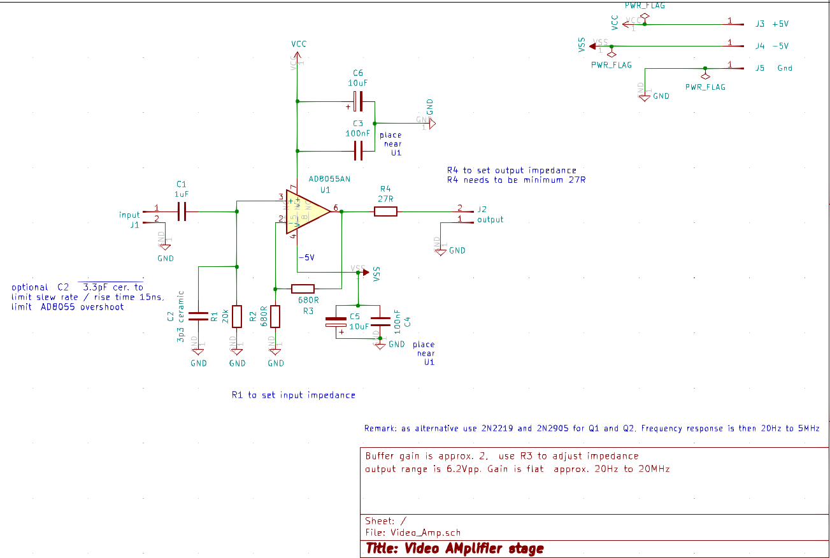Select the VCC power symbol next to J3 wire
The image size is (830, 558).
[626, 24]
